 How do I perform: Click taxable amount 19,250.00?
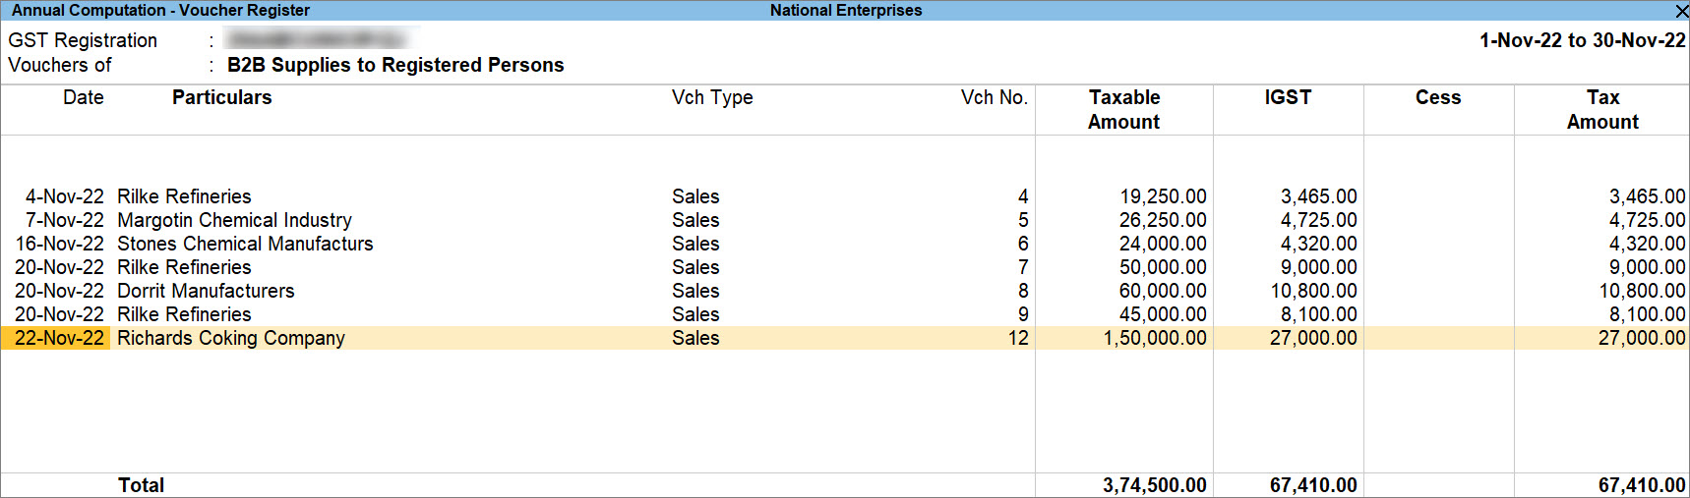1163,196
